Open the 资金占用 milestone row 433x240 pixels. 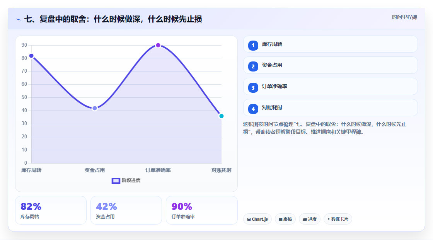pyautogui.click(x=330, y=65)
